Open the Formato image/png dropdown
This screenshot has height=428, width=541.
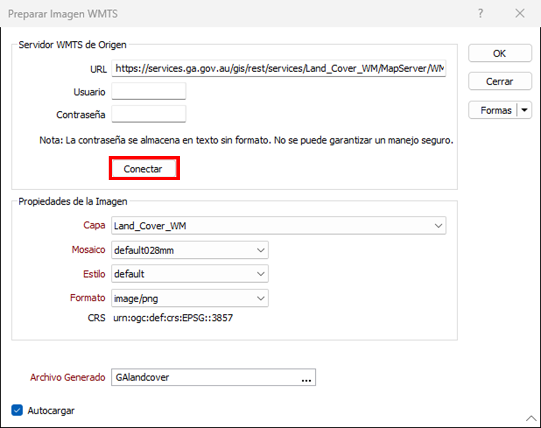coord(260,298)
